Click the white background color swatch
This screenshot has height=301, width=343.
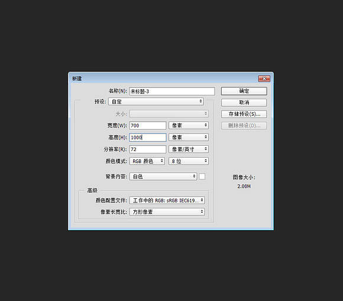(202, 176)
